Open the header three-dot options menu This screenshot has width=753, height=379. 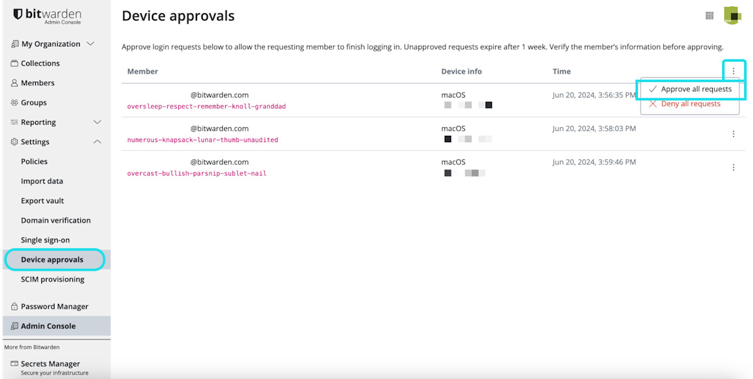734,71
